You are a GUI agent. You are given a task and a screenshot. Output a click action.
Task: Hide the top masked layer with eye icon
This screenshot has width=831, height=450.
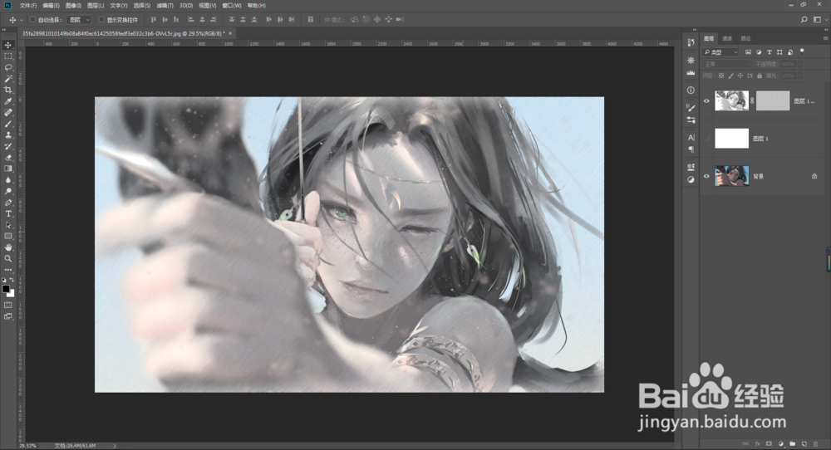(x=706, y=100)
